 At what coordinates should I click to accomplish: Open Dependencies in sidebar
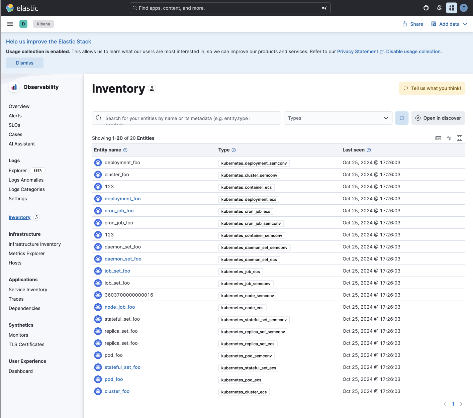click(x=24, y=308)
